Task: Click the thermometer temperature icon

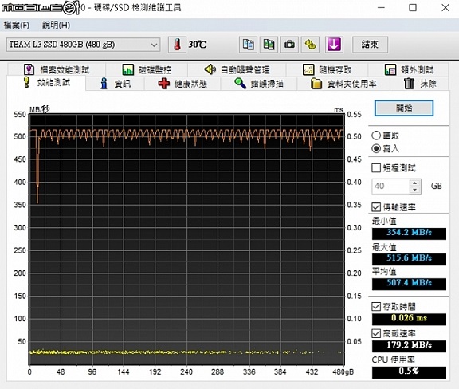Action: (x=177, y=45)
